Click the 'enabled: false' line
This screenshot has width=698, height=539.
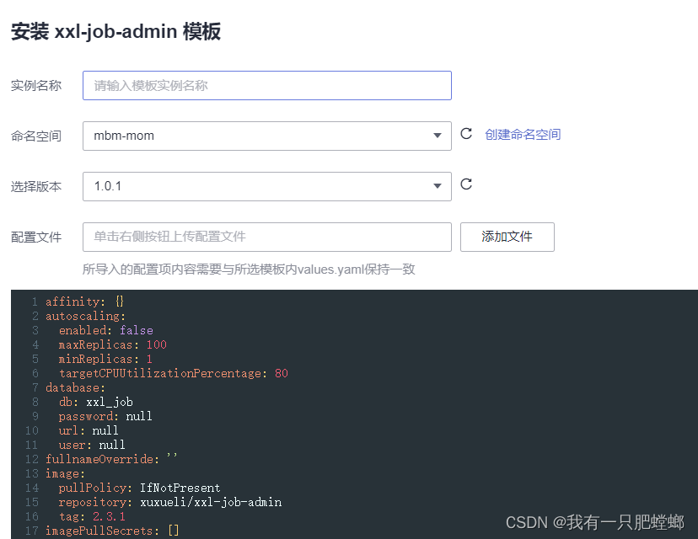coord(106,330)
